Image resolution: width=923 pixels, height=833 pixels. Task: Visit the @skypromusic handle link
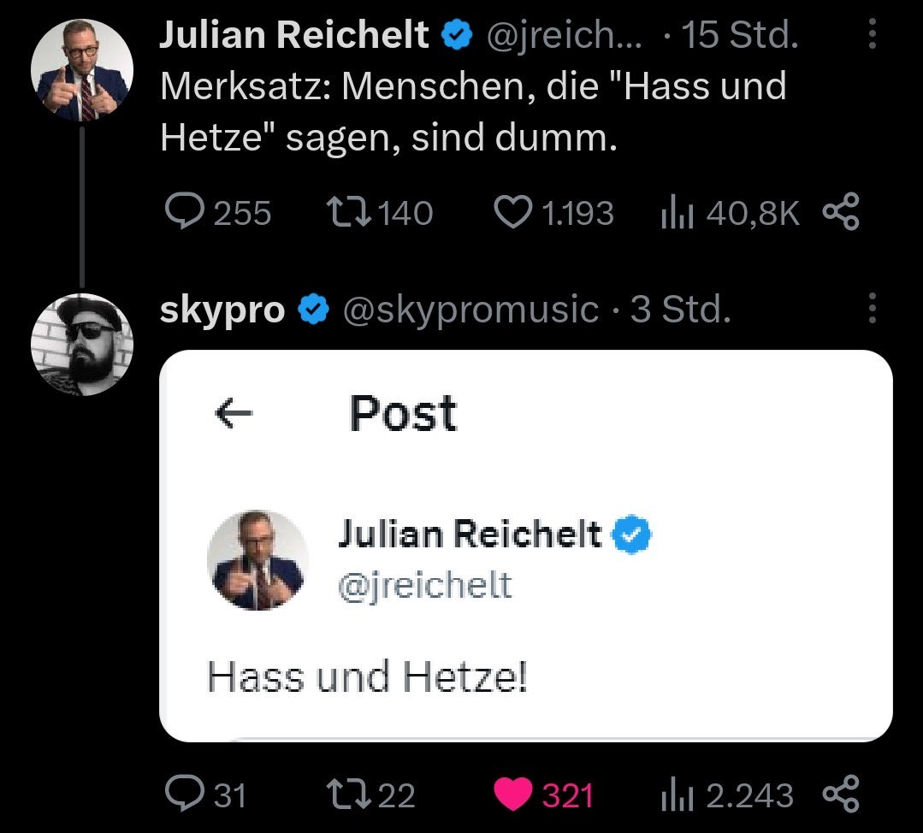(470, 310)
